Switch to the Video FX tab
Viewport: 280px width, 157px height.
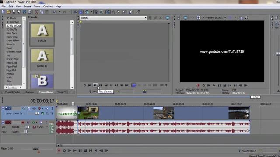(62, 92)
